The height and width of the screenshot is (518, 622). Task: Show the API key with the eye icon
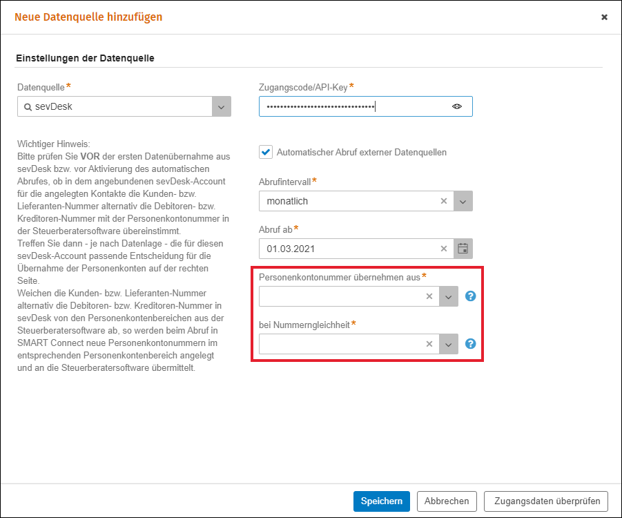(456, 106)
